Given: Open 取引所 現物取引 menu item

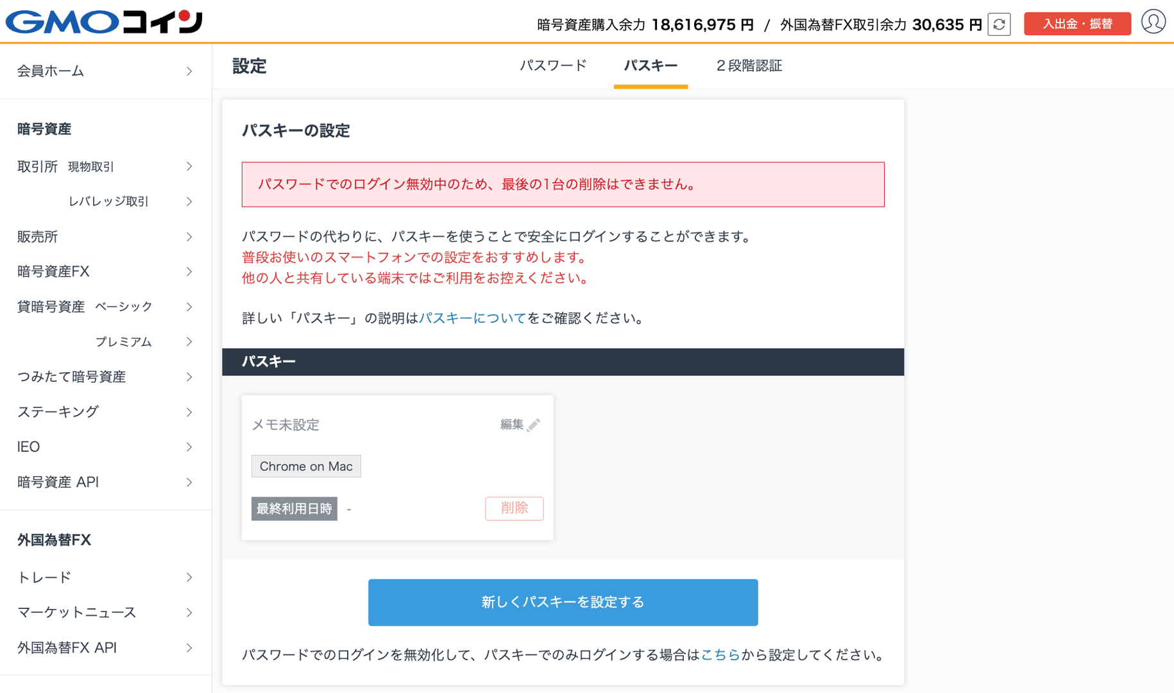Looking at the screenshot, I should (105, 167).
